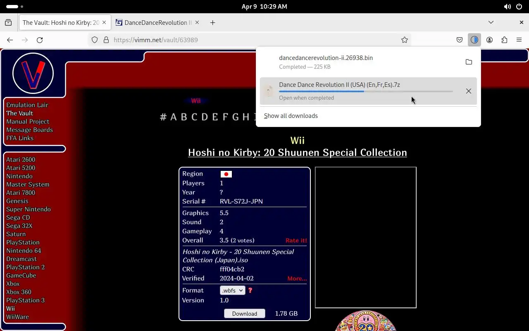The height and width of the screenshot is (331, 529).
Task: Close the DanceDanceRevolution II tab
Action: pyautogui.click(x=197, y=23)
